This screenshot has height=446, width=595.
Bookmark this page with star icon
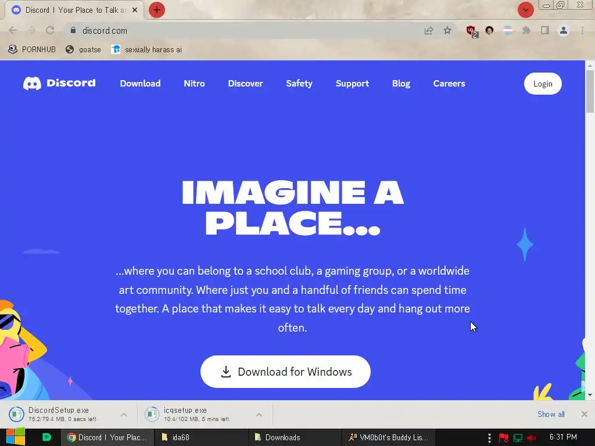click(447, 30)
